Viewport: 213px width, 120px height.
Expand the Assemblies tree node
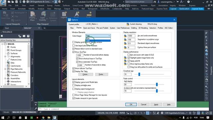click(x=5, y=78)
